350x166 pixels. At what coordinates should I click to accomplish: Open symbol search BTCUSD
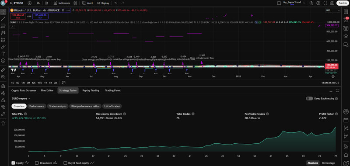[17, 3]
